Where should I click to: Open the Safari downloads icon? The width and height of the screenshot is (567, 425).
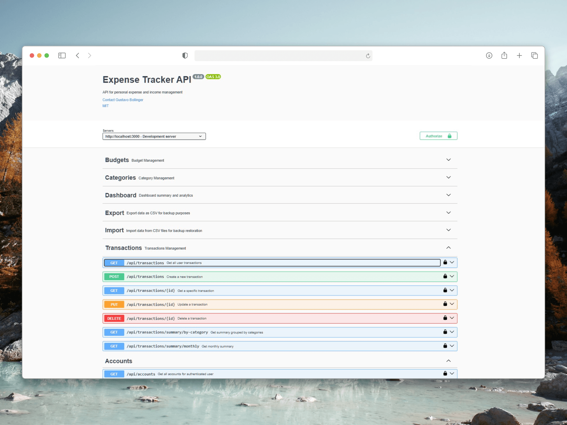pos(489,55)
